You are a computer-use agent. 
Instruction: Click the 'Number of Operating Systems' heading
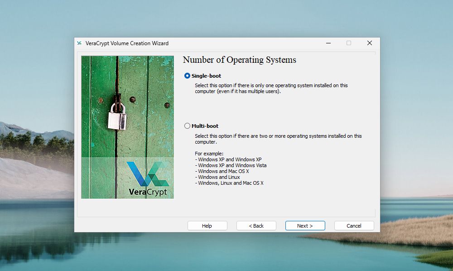point(240,60)
